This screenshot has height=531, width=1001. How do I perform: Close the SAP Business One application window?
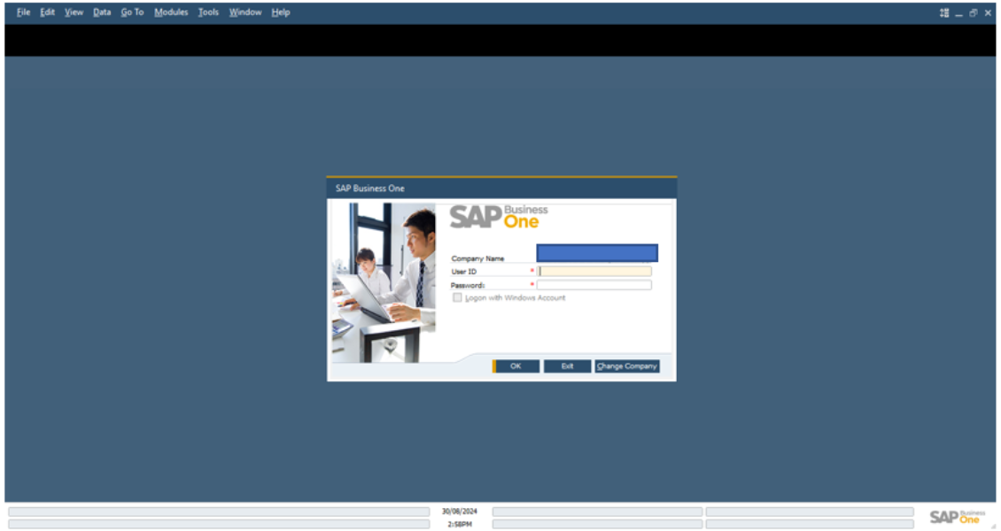pyautogui.click(x=988, y=12)
